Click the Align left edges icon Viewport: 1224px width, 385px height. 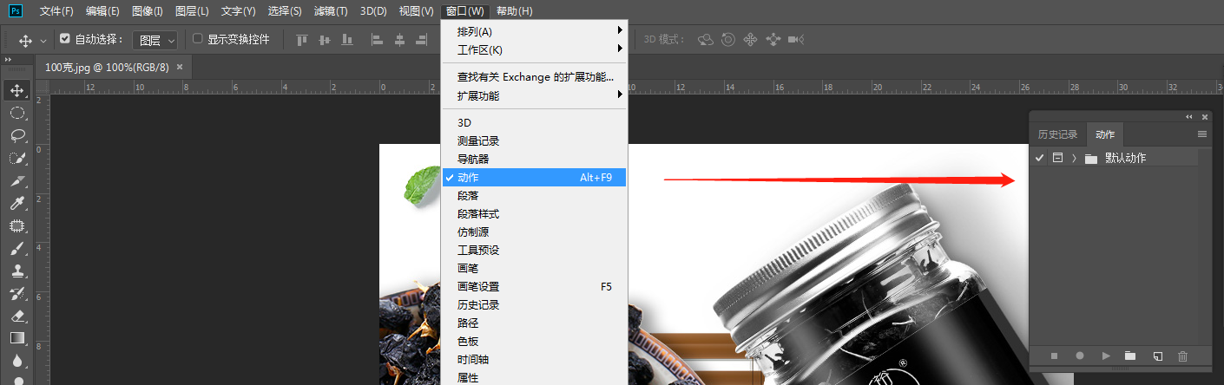point(377,40)
